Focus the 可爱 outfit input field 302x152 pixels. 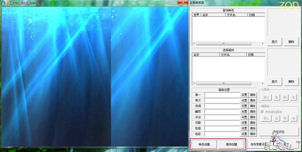[x=222, y=123]
